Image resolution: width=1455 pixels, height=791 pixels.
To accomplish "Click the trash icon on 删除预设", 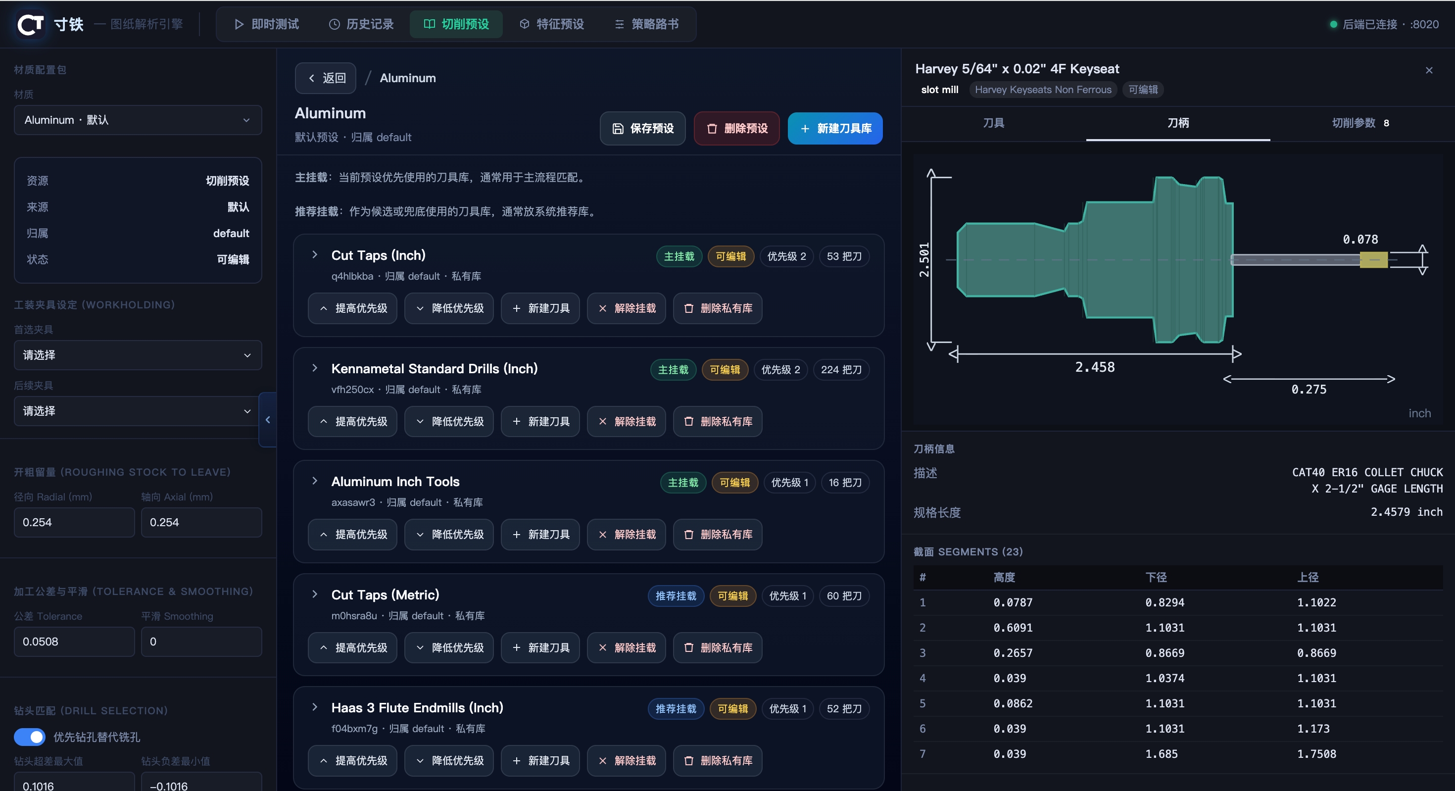I will point(712,129).
